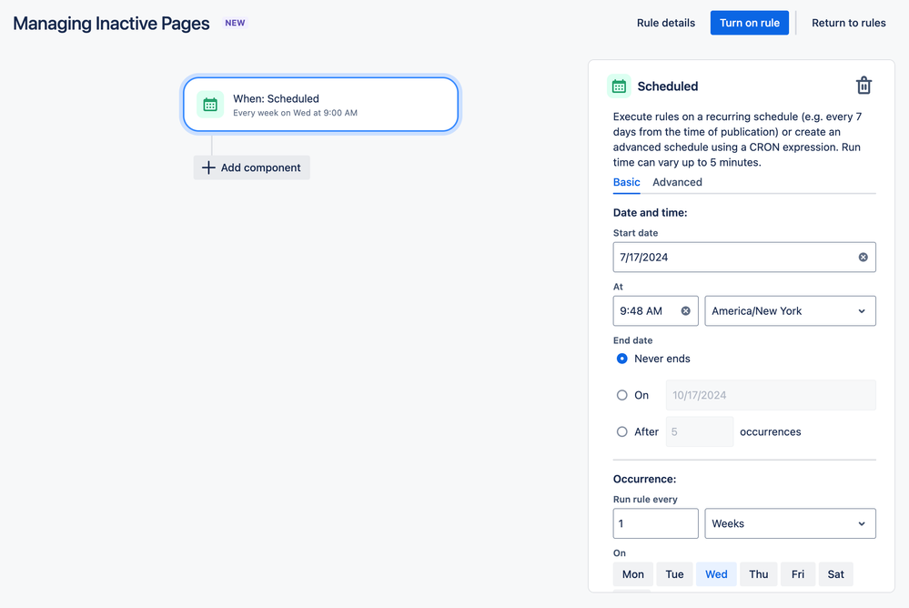Toggle Fri day button
Screen dimensions: 909x608
pos(798,574)
